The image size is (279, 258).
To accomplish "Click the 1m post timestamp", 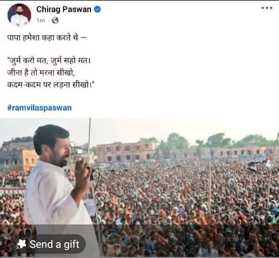I will pos(40,20).
